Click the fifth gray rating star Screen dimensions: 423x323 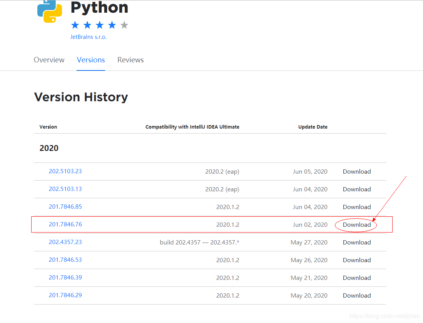click(124, 25)
